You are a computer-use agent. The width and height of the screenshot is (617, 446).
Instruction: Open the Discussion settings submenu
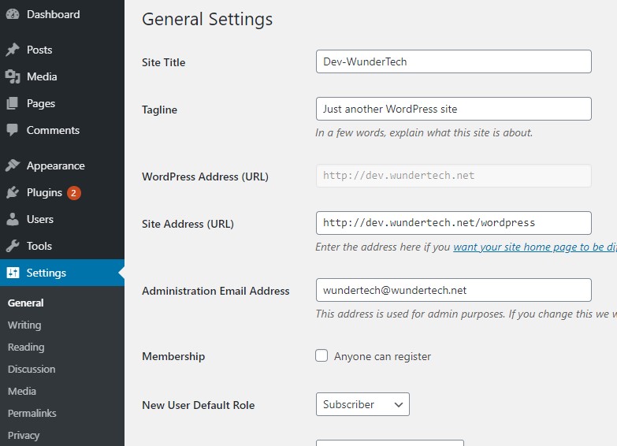32,370
